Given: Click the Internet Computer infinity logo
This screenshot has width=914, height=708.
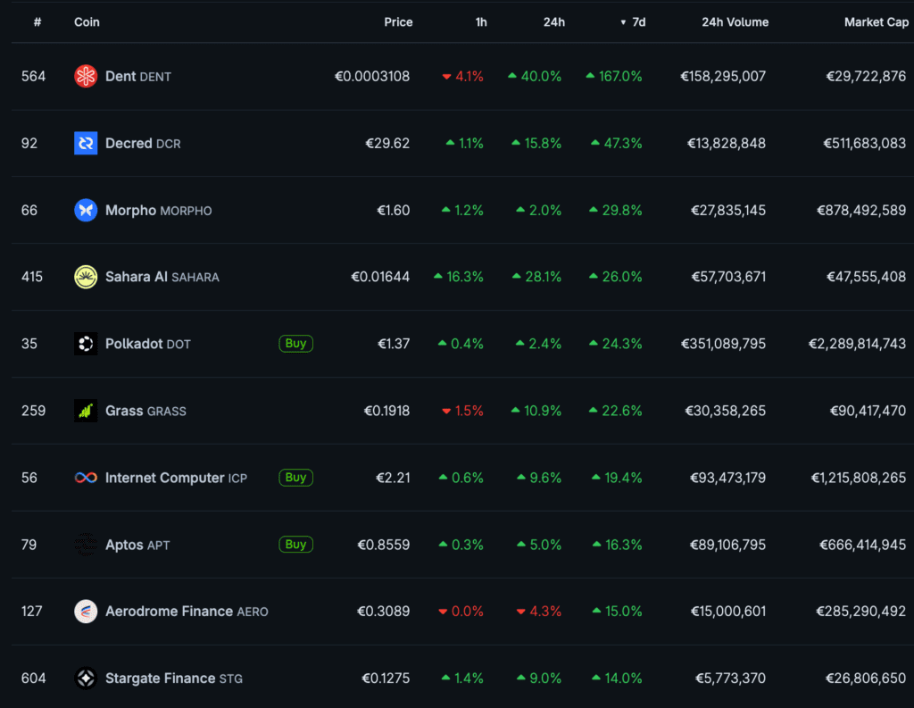Looking at the screenshot, I should [x=86, y=478].
